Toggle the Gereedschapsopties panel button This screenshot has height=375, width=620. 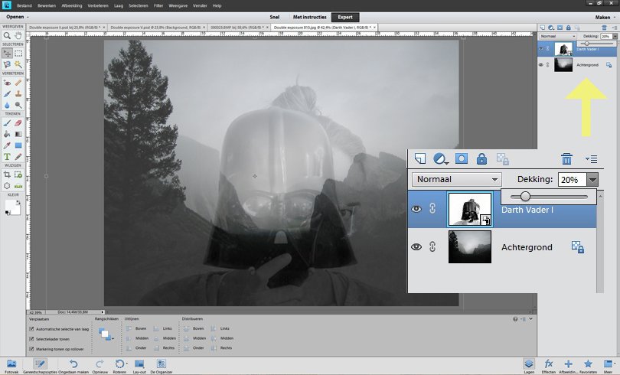[x=40, y=366]
